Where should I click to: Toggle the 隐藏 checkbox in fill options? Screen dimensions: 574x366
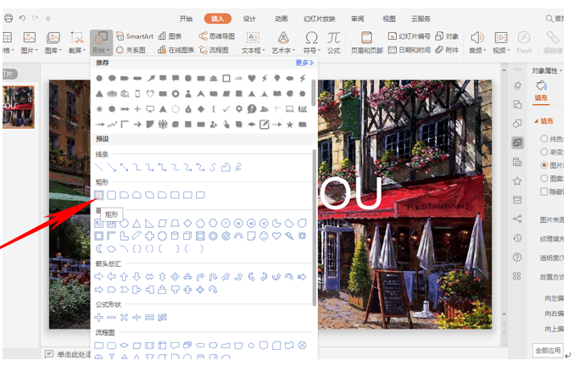[544, 191]
